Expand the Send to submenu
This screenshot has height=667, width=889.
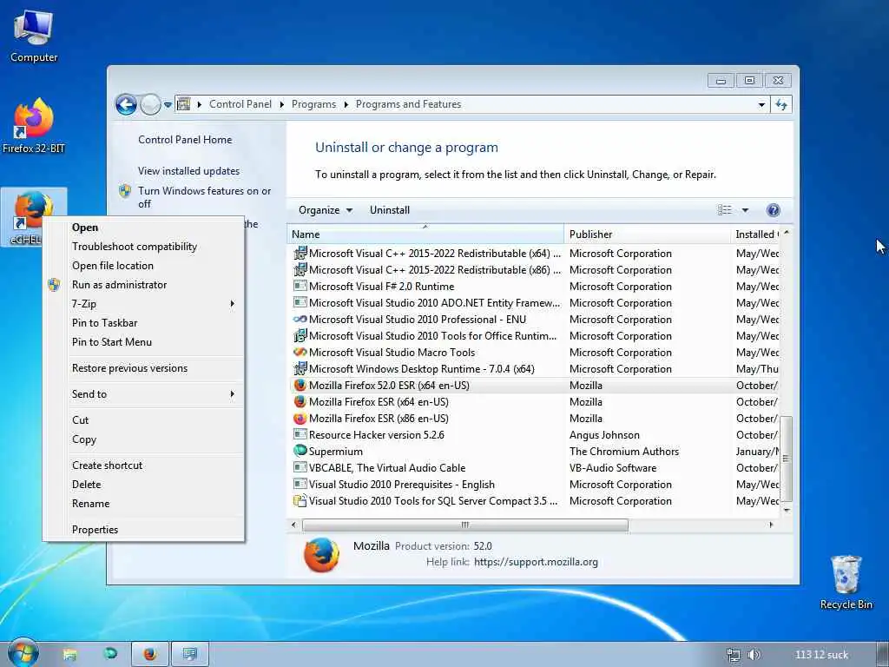[x=232, y=394]
